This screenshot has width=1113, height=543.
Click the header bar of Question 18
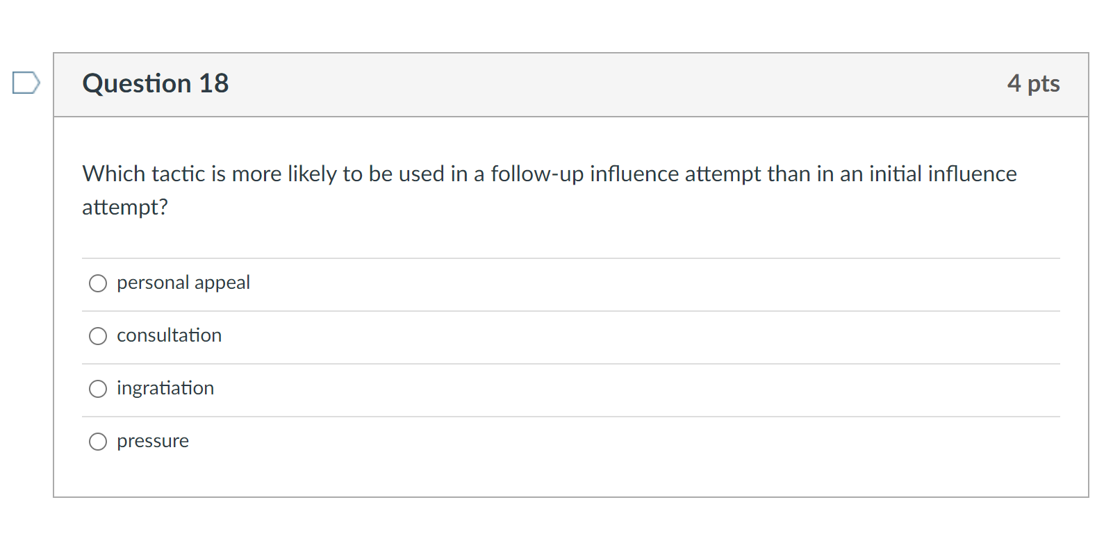(x=556, y=84)
